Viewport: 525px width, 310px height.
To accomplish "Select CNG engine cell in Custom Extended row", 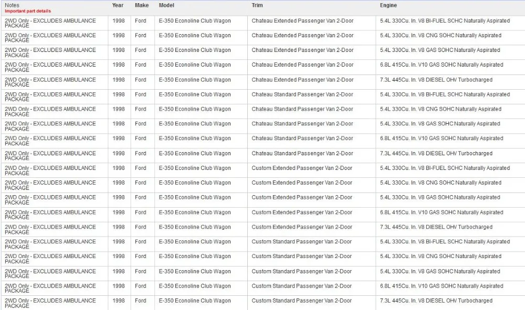I will coord(440,183).
